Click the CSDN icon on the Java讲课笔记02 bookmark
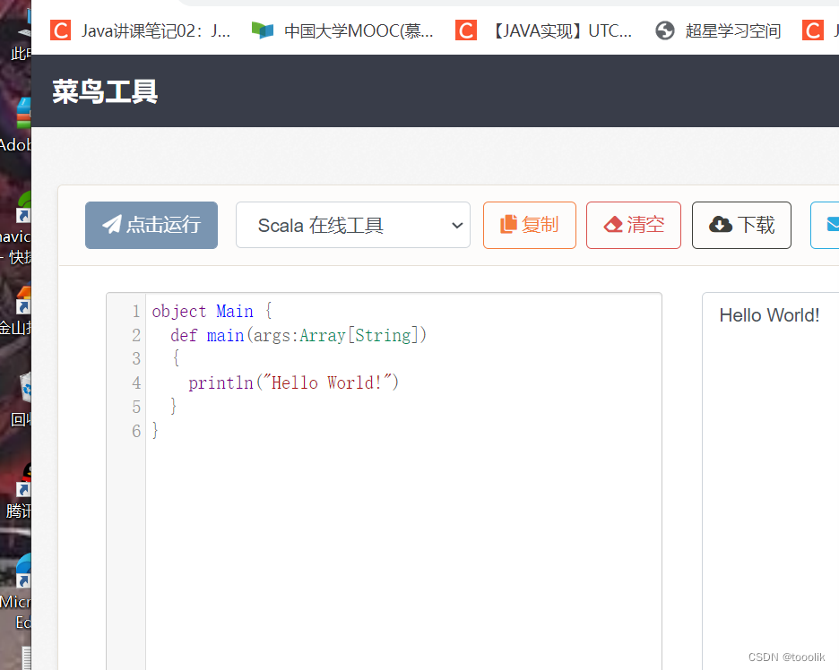This screenshot has width=839, height=670. click(60, 30)
